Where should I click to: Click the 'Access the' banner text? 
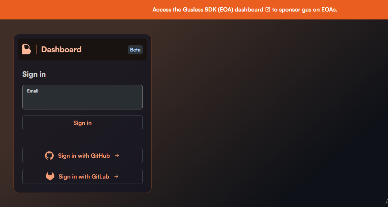pyautogui.click(x=167, y=10)
